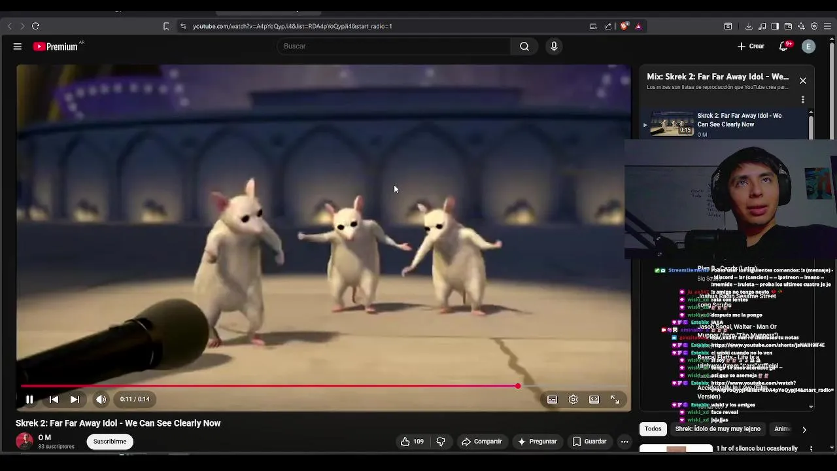Open Brave Rewards triangle icon
Viewport: 837px width, 471px height.
638,26
